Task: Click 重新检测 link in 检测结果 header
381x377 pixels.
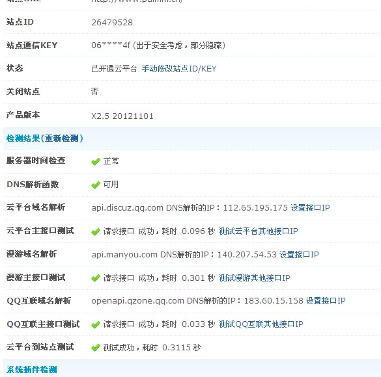Action: (x=62, y=138)
